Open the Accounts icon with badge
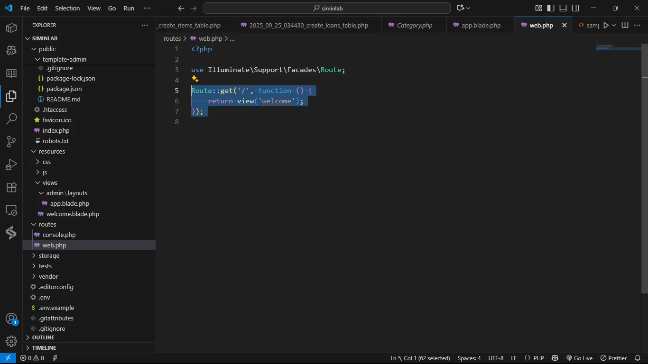 point(11,319)
